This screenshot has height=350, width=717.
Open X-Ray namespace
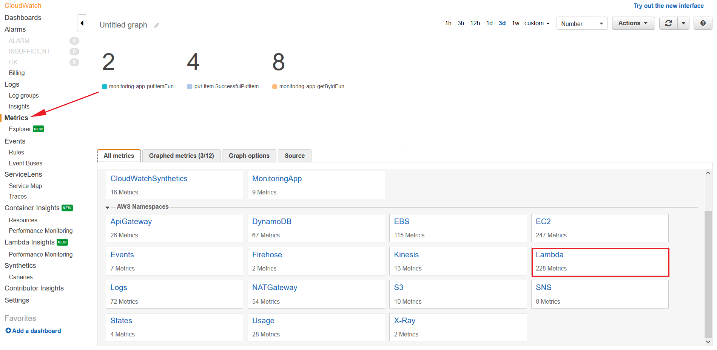(458, 327)
